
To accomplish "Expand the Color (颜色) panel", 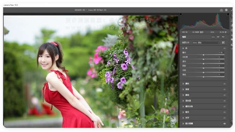I will point(183,84).
